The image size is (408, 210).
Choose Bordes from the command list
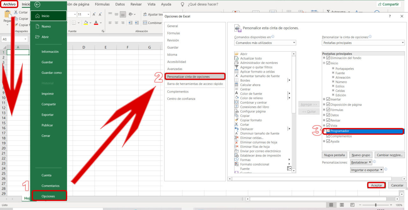point(245,80)
